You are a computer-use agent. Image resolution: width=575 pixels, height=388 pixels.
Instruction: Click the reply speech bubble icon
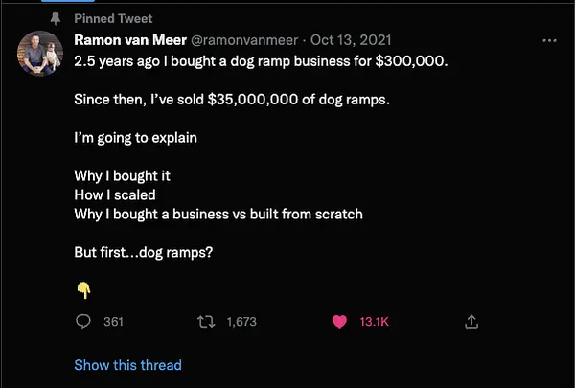pyautogui.click(x=83, y=322)
